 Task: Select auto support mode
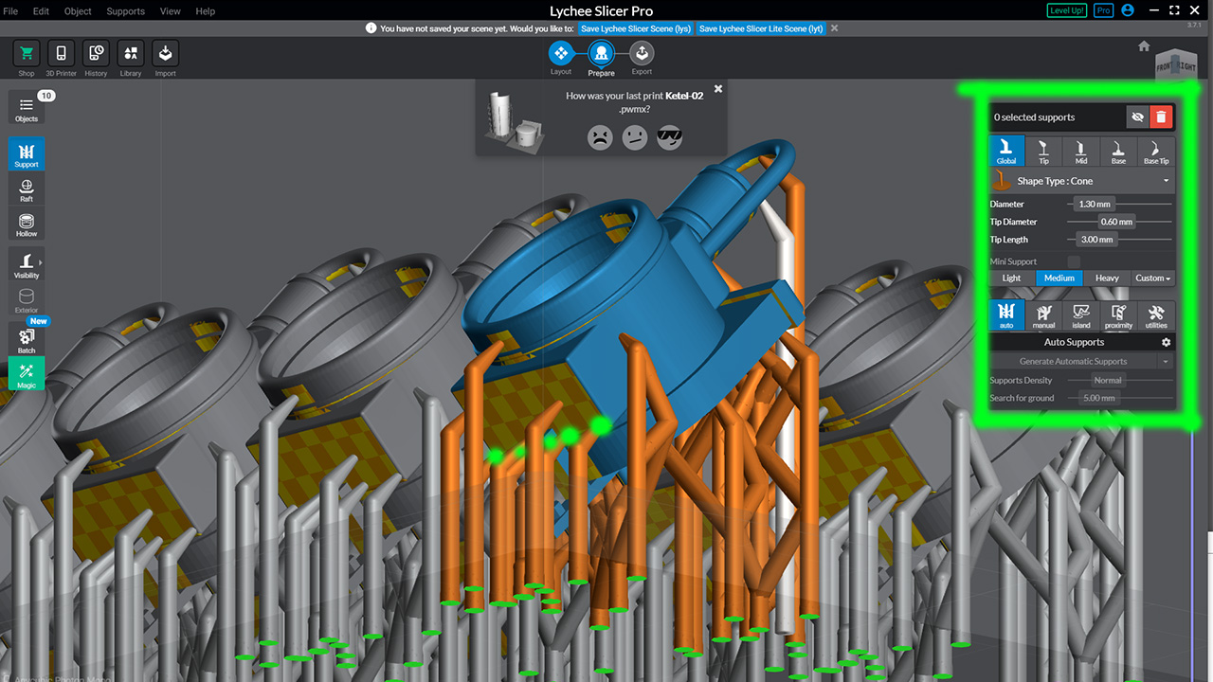[x=1006, y=315]
